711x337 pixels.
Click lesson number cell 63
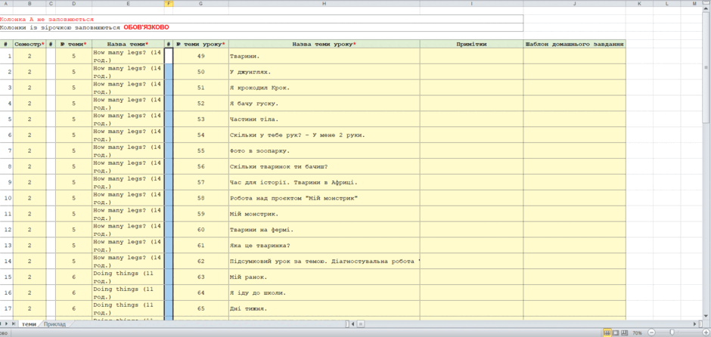tap(201, 277)
